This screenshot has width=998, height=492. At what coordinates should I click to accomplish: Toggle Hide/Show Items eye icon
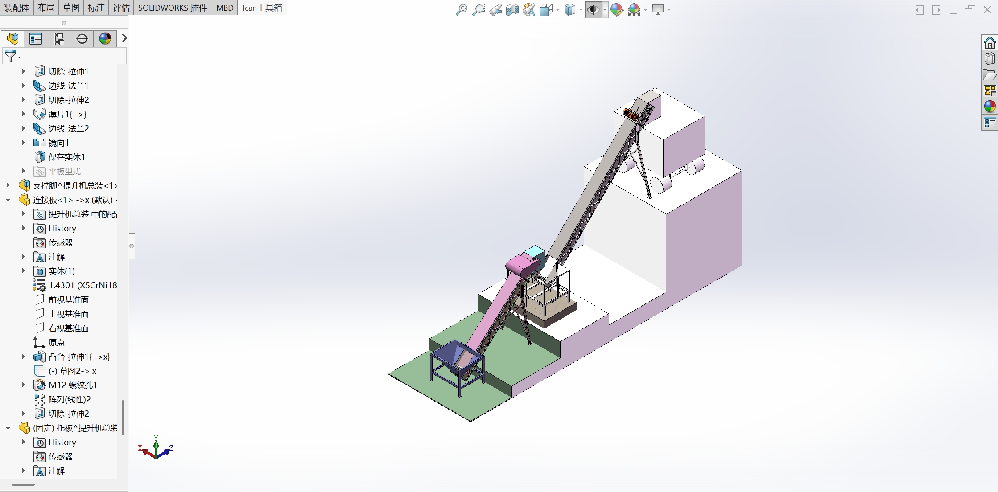[x=593, y=10]
